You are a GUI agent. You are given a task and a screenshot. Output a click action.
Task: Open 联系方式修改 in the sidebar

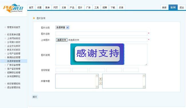(x=14, y=50)
